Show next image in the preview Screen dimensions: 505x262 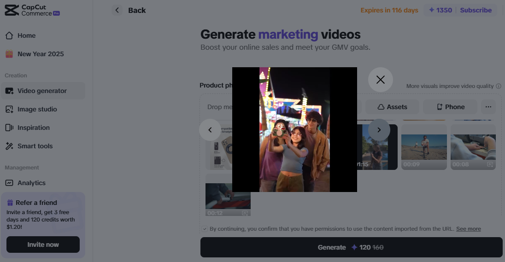pyautogui.click(x=379, y=130)
